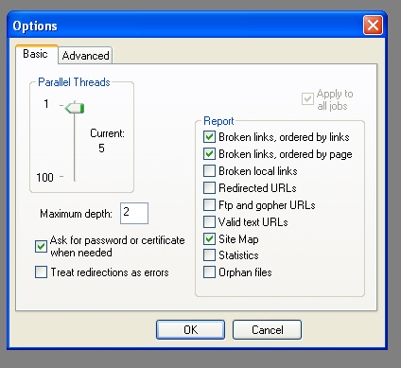Confirm settings with the OK button
This screenshot has width=401, height=368.
tap(190, 330)
